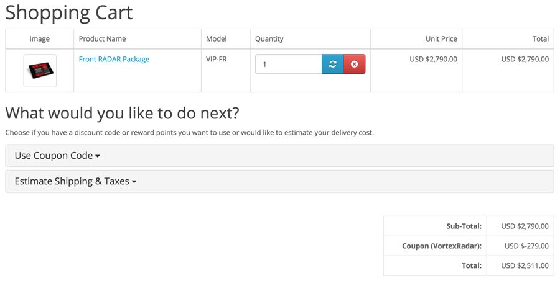Expand the Use Coupon Code panel

pos(279,156)
